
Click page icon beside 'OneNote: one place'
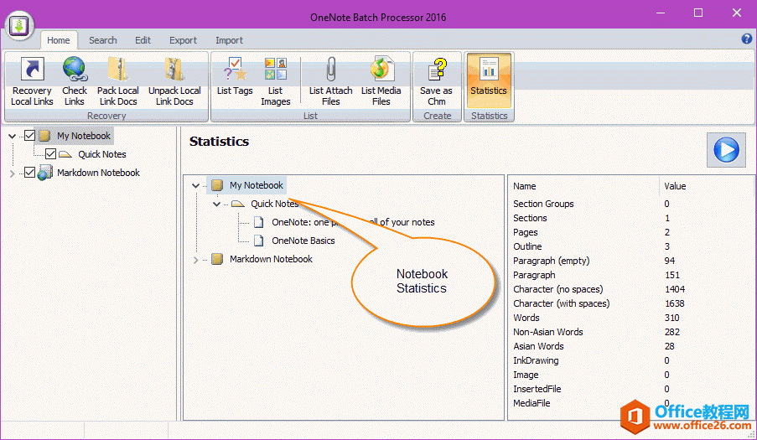[x=259, y=222]
